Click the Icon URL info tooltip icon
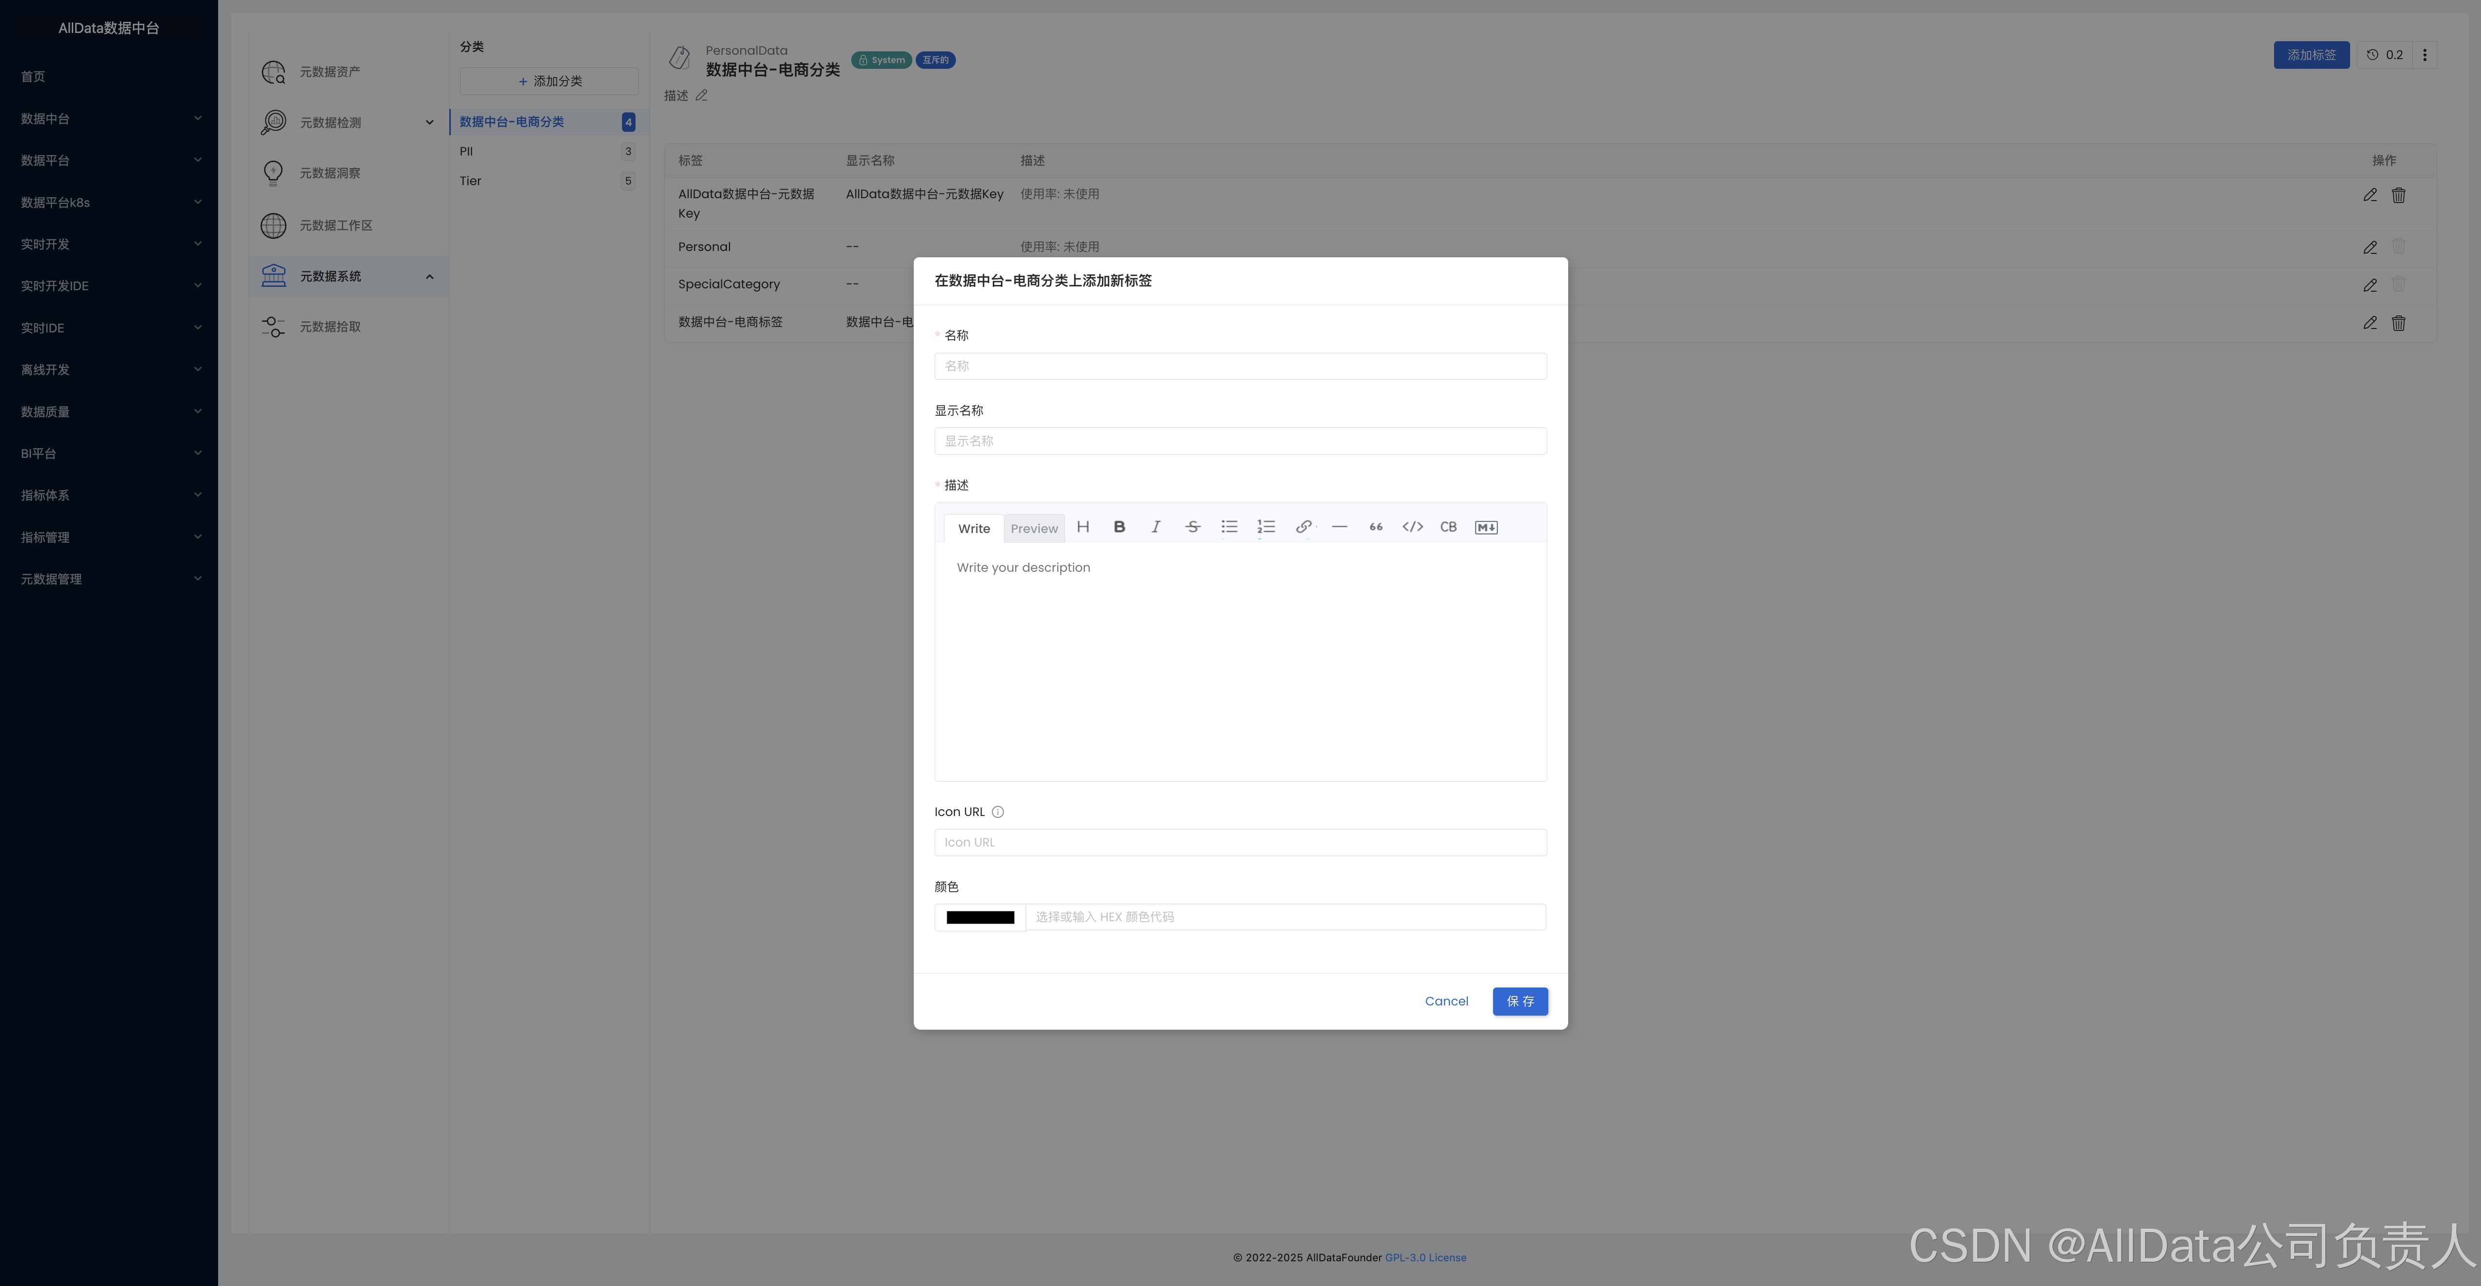This screenshot has height=1286, width=2481. (x=998, y=812)
